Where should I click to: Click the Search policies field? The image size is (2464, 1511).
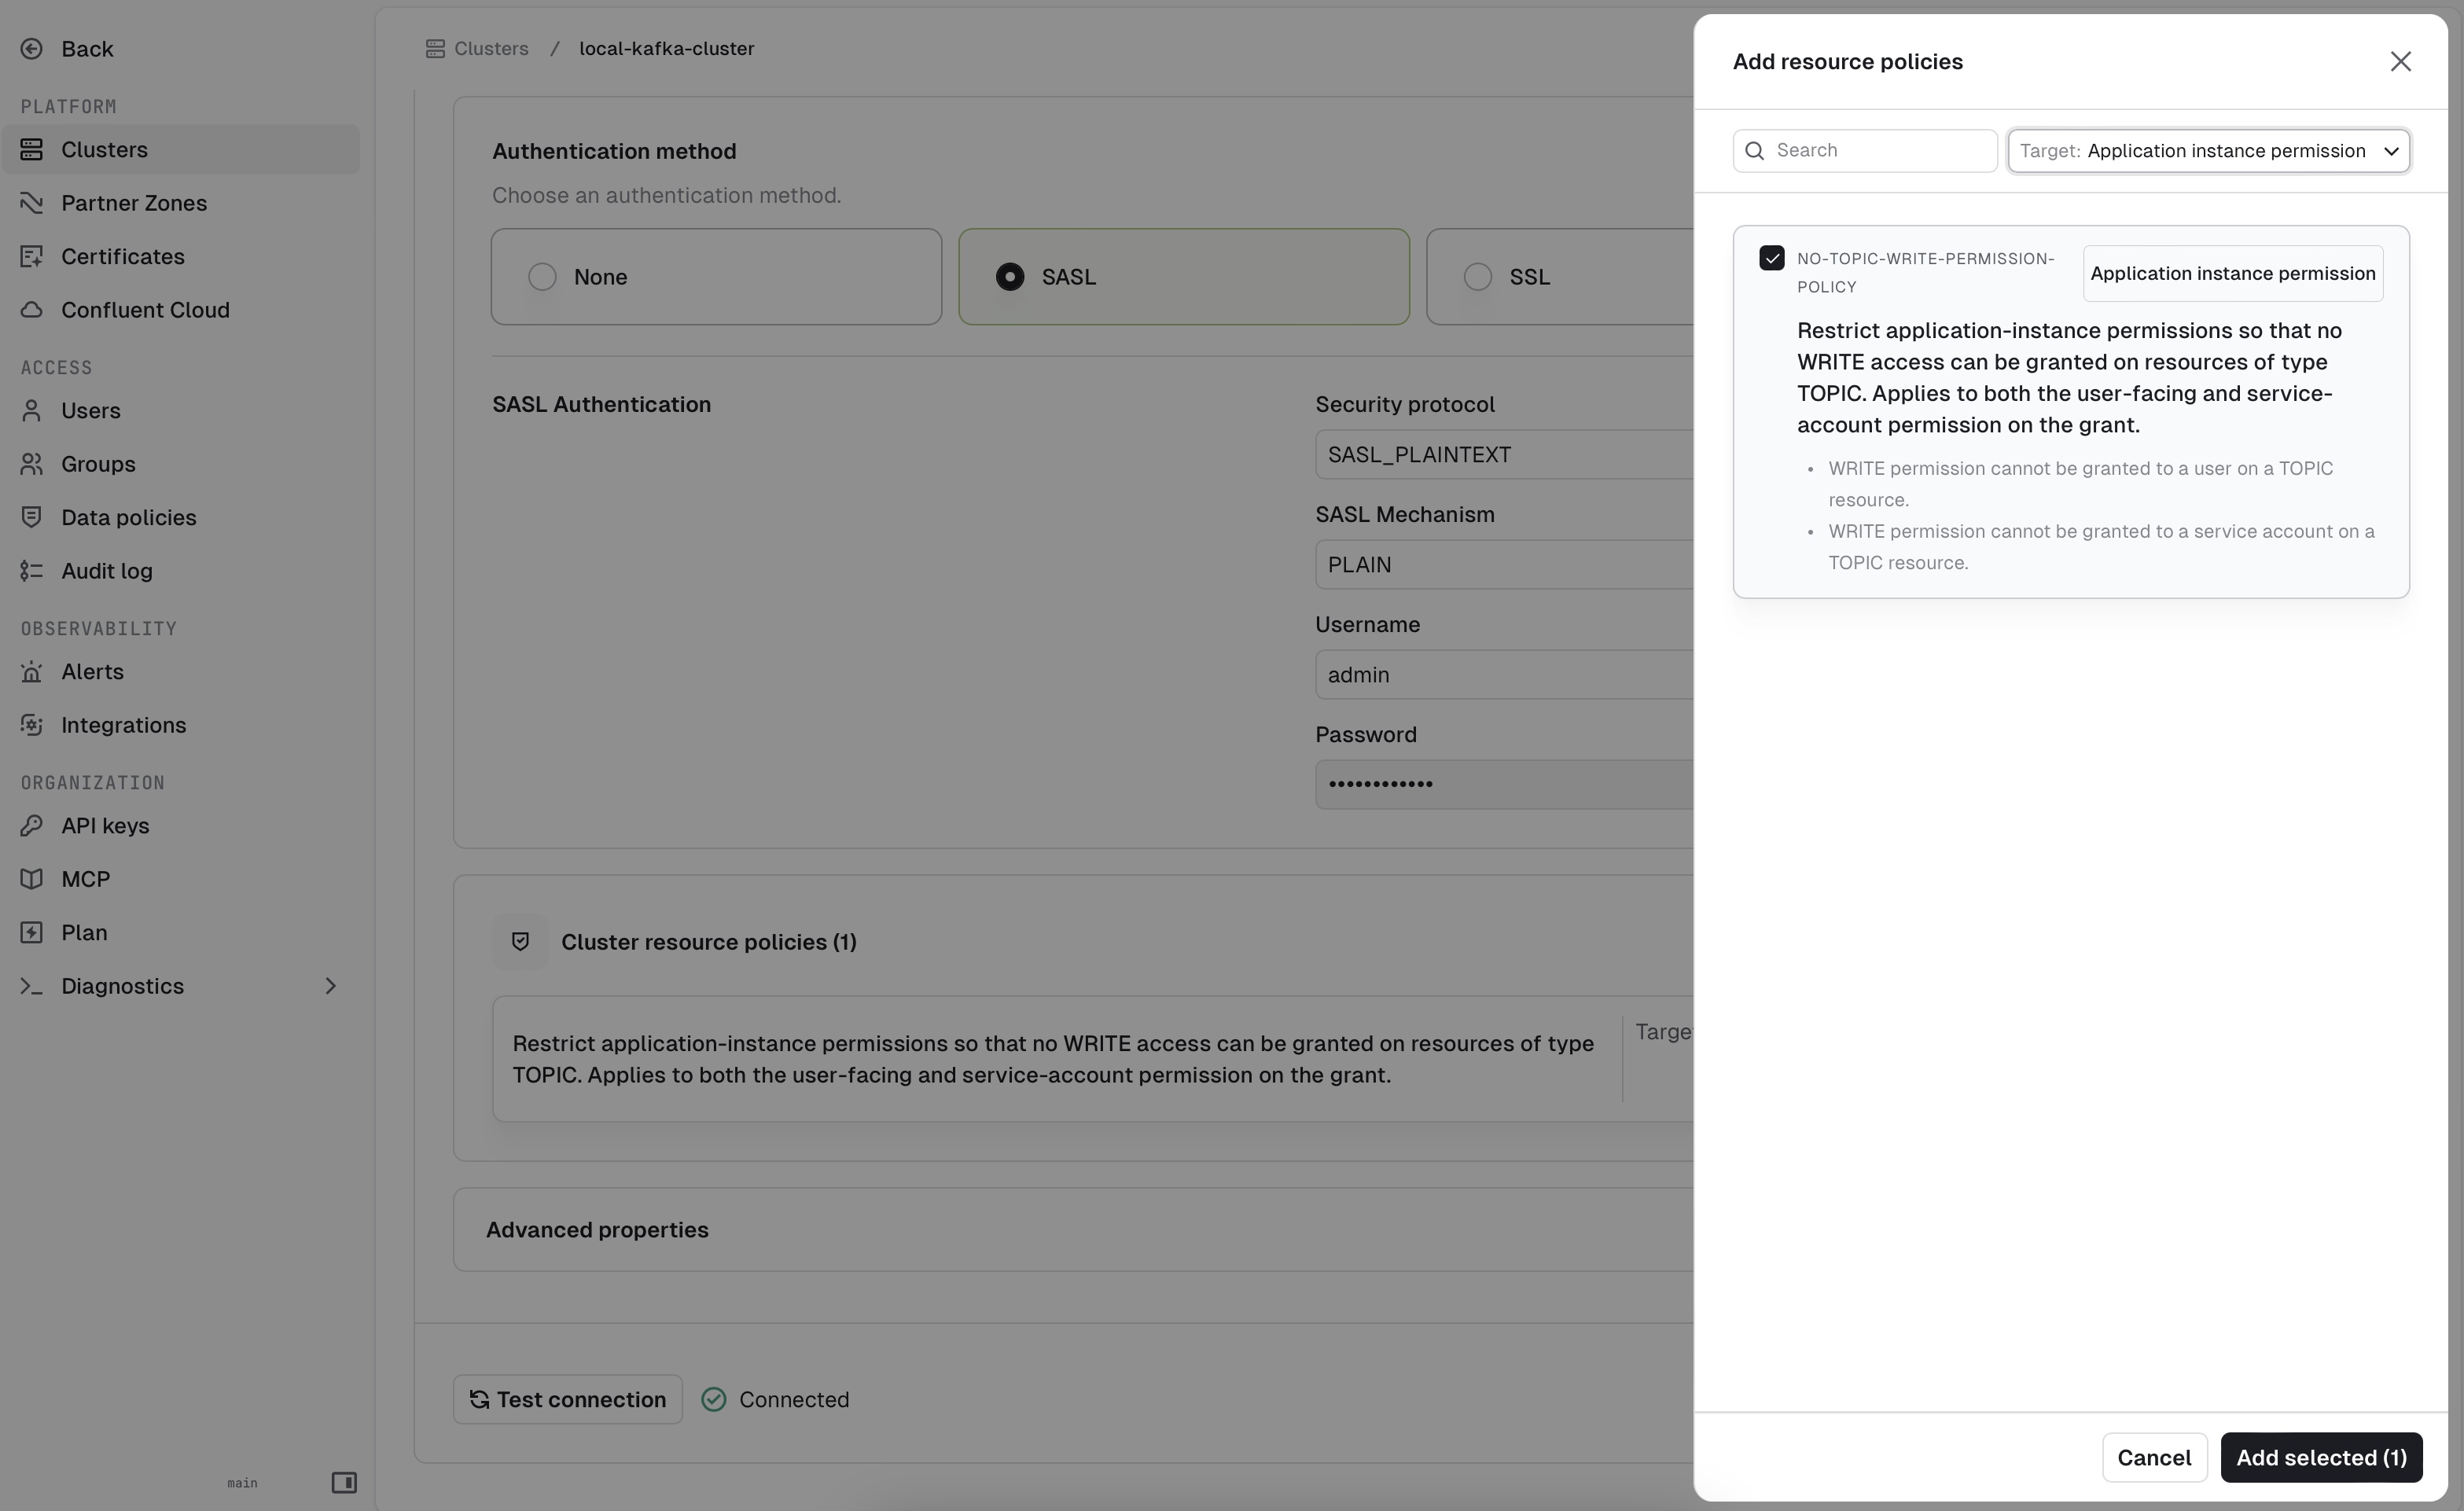1865,151
